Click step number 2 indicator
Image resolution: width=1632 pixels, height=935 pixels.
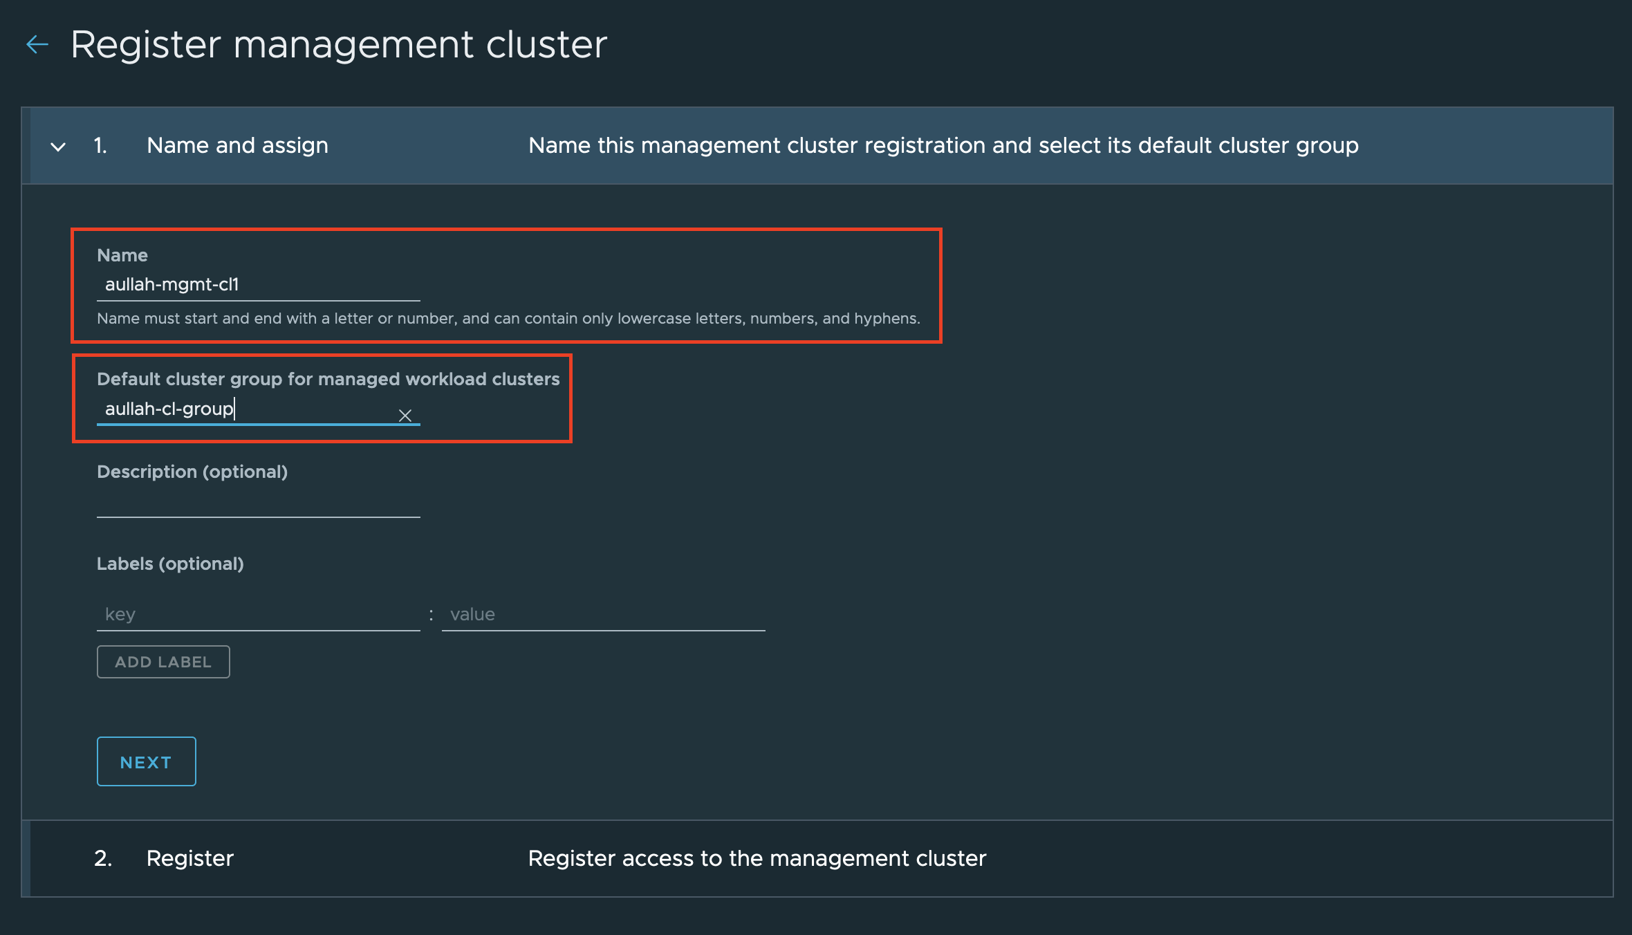tap(102, 858)
